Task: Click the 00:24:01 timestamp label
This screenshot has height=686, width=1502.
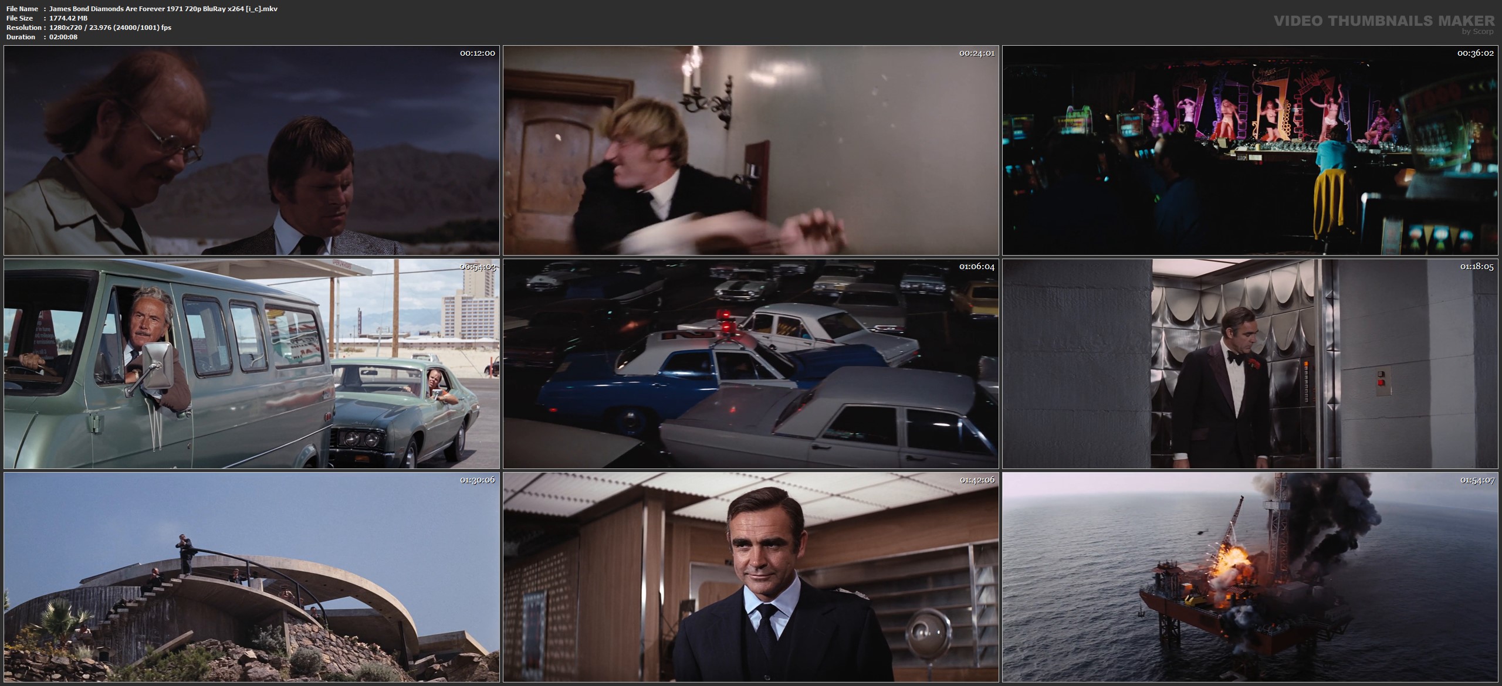Action: pos(977,53)
